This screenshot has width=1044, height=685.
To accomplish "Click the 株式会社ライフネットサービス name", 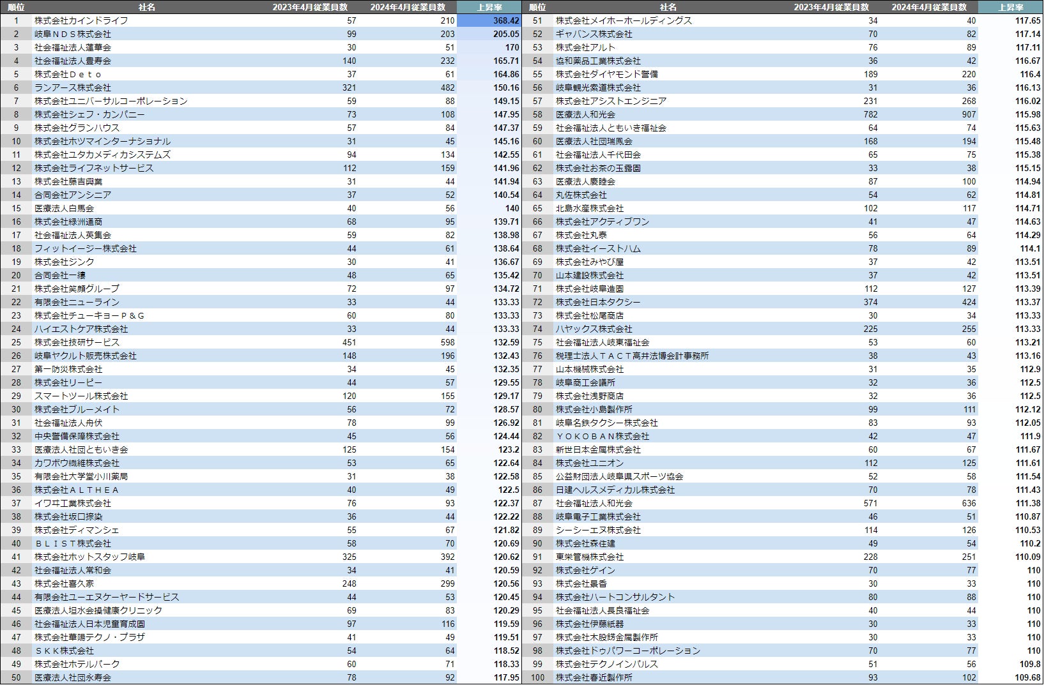I will pos(94,168).
